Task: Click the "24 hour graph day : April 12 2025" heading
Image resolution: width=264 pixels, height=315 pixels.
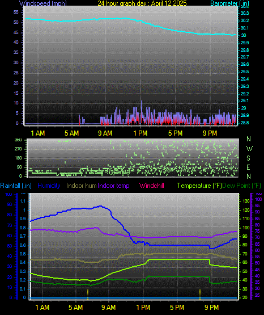Action: (x=142, y=3)
